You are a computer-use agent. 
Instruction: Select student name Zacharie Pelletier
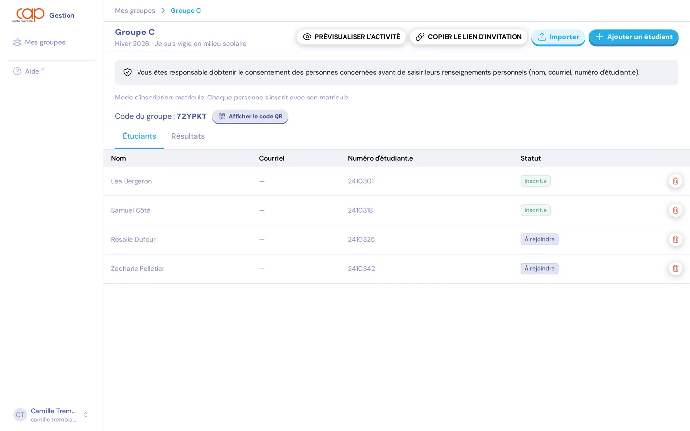138,268
